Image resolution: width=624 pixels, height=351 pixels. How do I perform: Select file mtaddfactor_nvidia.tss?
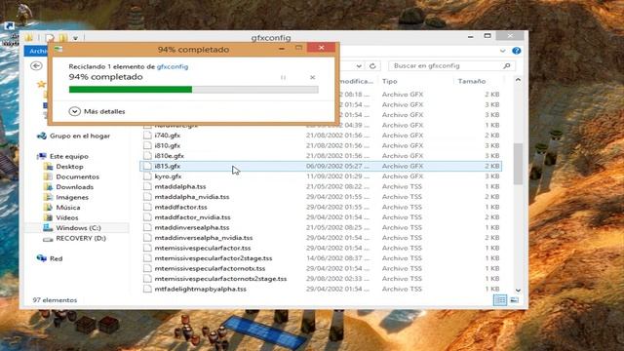(193, 217)
